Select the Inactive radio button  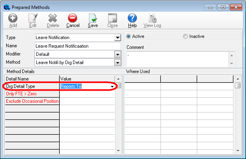pyautogui.click(x=185, y=36)
